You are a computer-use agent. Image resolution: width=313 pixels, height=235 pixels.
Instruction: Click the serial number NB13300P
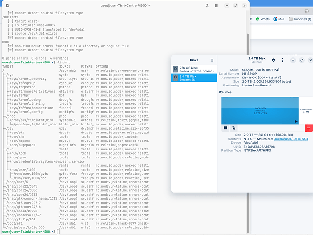pyautogui.click(x=249, y=74)
